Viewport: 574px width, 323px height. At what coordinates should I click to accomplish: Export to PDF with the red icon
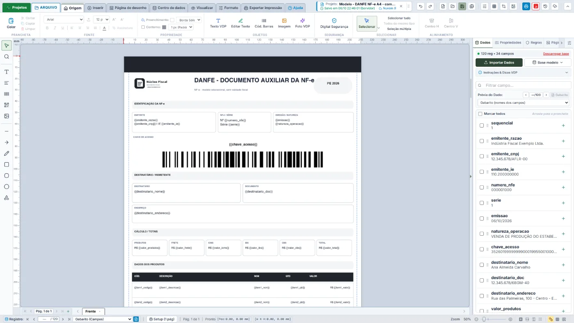[535, 6]
